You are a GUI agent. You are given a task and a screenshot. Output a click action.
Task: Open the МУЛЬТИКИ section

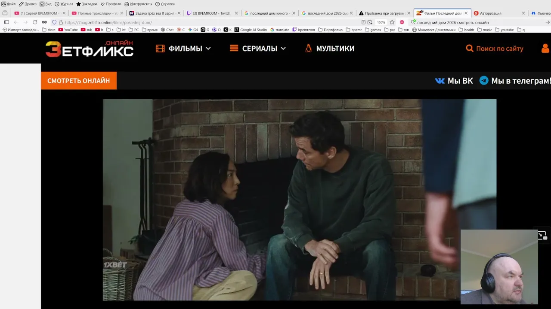[329, 48]
